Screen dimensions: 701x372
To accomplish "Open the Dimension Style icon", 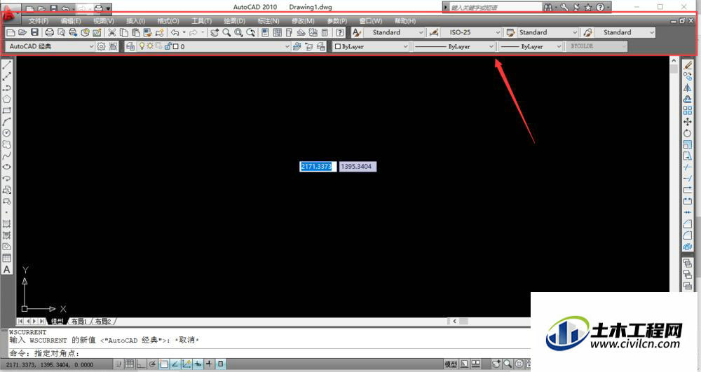I will click(x=434, y=33).
